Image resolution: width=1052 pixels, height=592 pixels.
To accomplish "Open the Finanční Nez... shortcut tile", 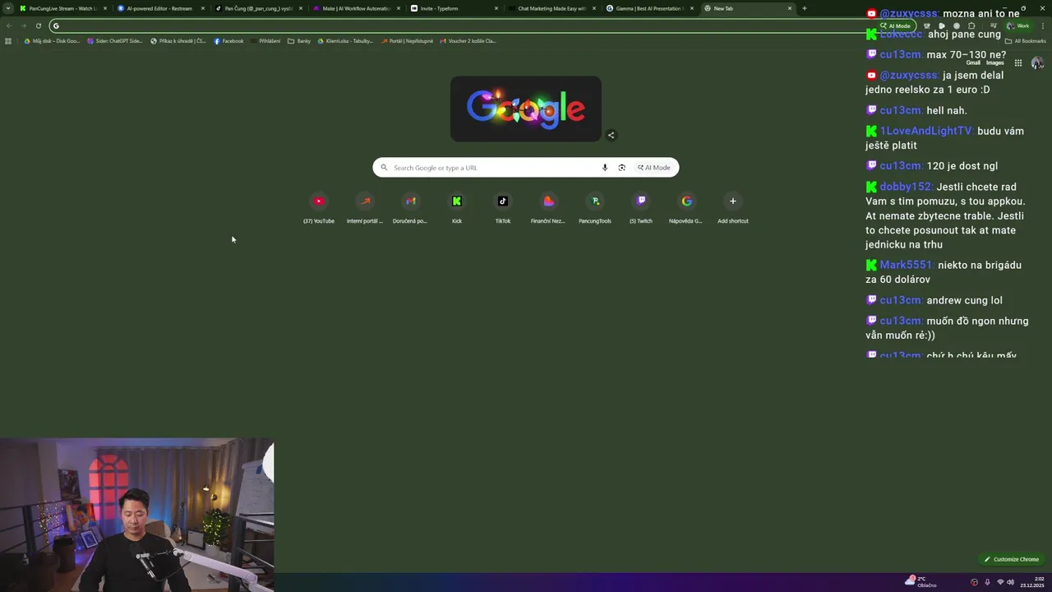I will point(548,208).
